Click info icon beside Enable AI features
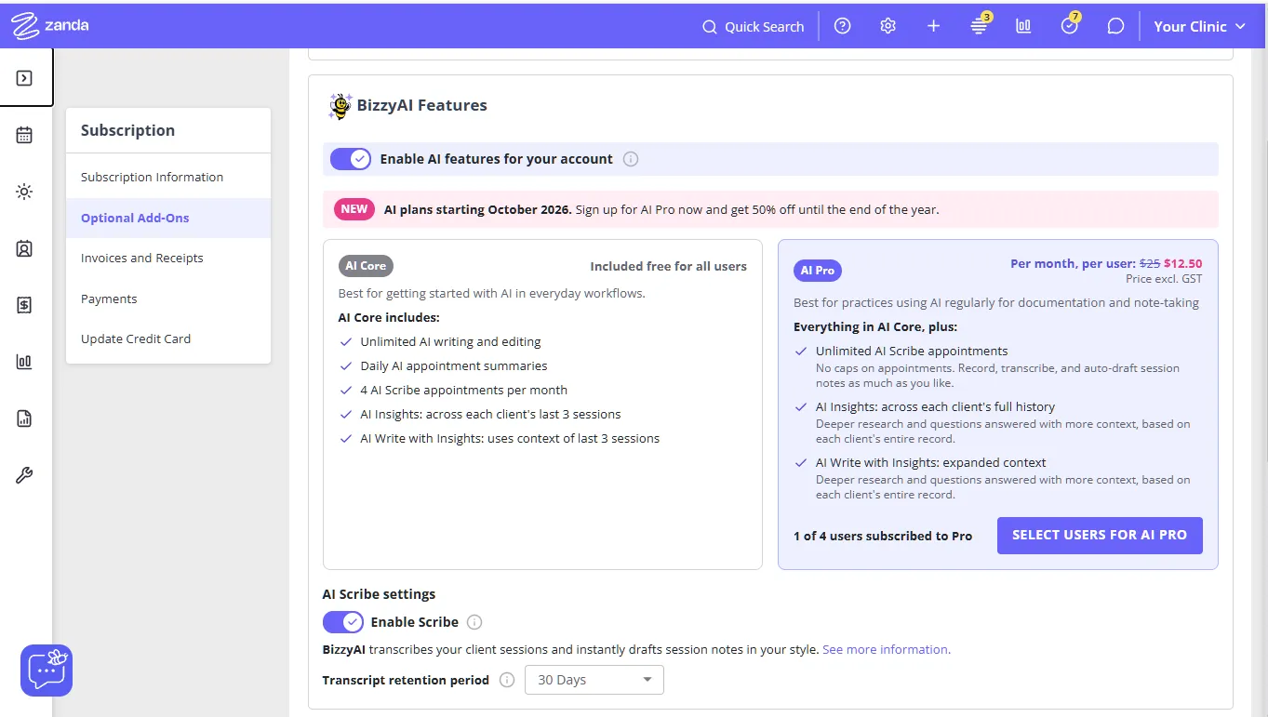Image resolution: width=1268 pixels, height=717 pixels. tap(631, 159)
